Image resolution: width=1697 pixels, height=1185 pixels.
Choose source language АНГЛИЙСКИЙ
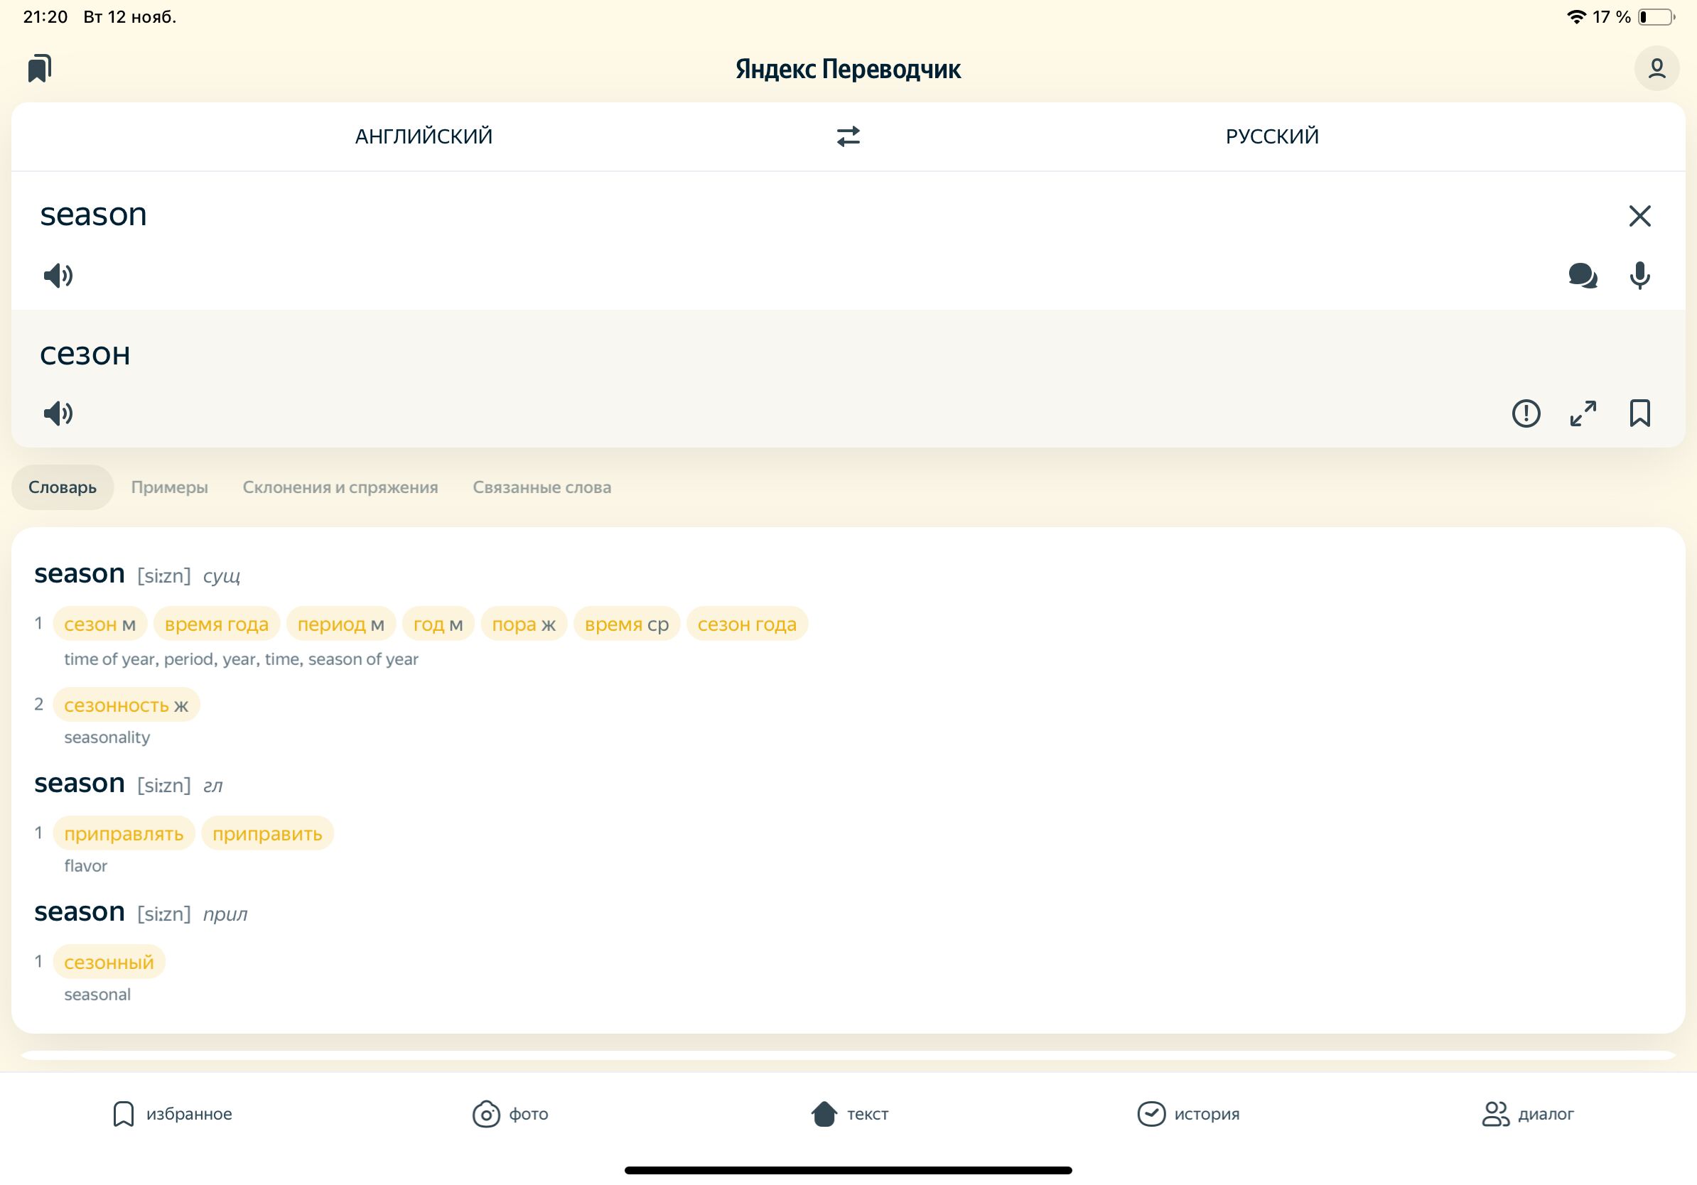click(x=424, y=136)
